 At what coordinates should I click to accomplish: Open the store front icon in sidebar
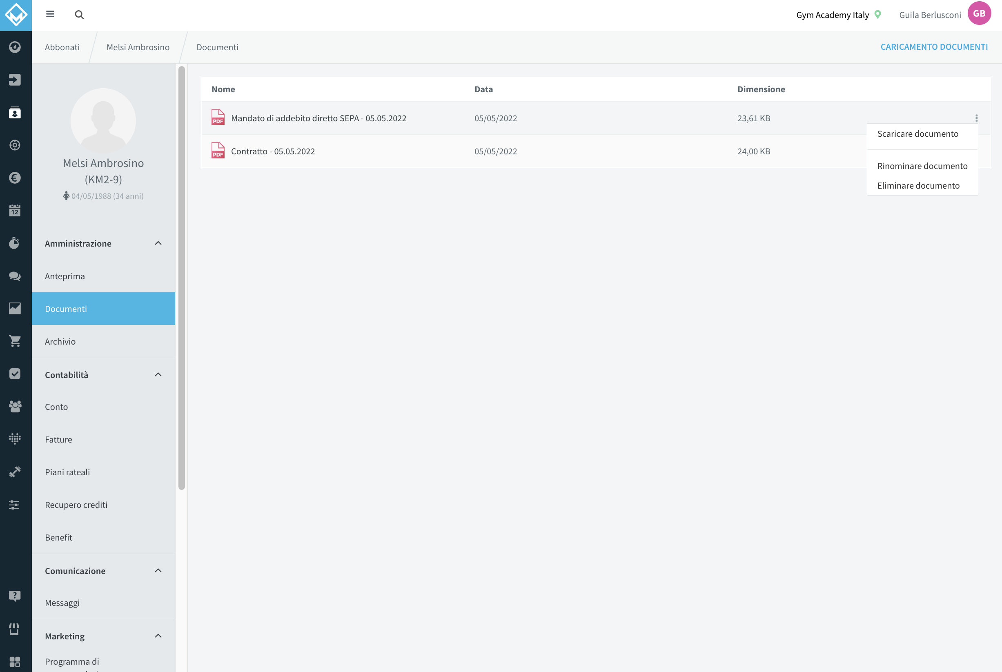pos(15,629)
